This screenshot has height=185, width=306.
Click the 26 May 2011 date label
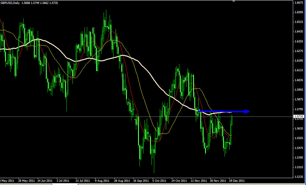point(26,181)
